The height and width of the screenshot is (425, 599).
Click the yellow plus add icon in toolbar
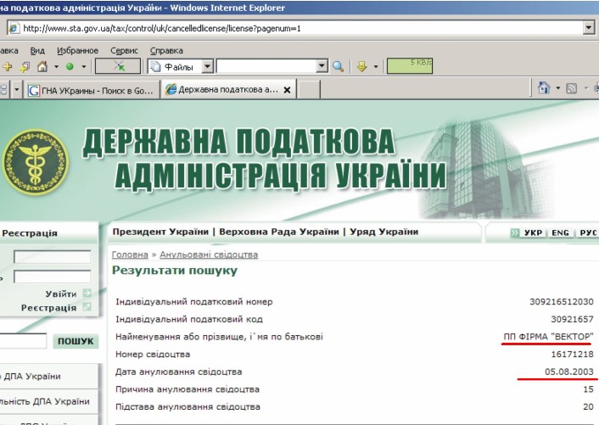(8, 67)
